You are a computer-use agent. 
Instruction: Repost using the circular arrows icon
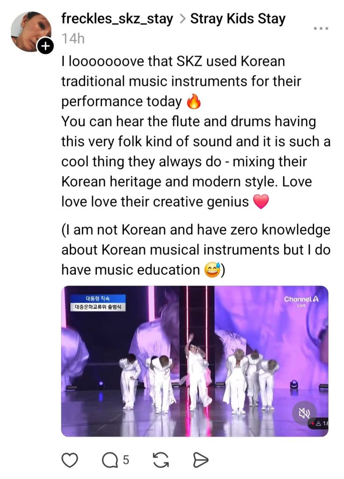tap(161, 460)
